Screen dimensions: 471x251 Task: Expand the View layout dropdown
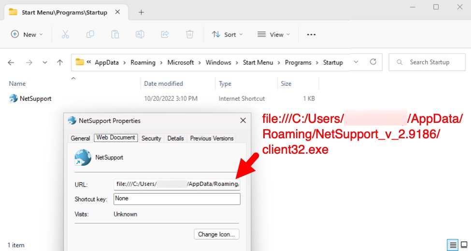(x=273, y=34)
